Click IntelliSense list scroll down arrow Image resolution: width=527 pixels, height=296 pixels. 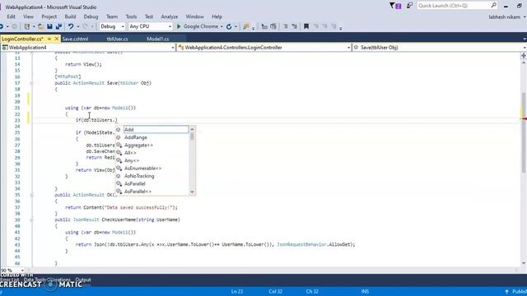[192, 192]
